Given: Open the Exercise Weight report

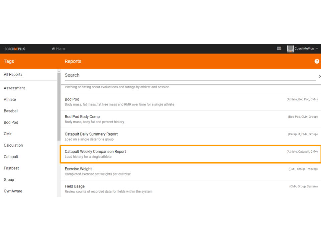Looking at the screenshot, I should (x=191, y=171).
